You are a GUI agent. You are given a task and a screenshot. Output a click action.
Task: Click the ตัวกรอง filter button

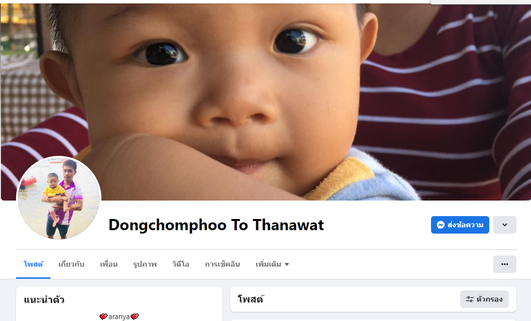[x=484, y=299]
